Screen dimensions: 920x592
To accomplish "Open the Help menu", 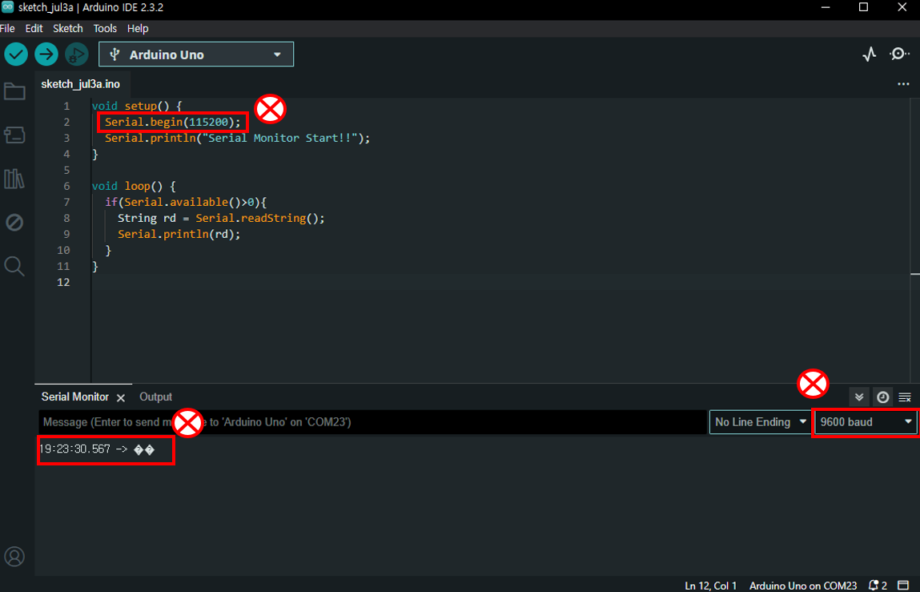I will coord(138,28).
